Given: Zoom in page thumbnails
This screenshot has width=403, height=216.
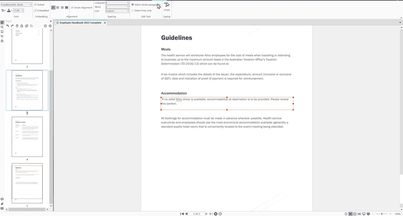Looking at the screenshot, I should [50, 26].
